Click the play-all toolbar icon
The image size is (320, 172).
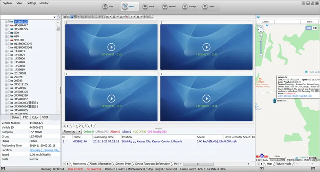pos(132,17)
